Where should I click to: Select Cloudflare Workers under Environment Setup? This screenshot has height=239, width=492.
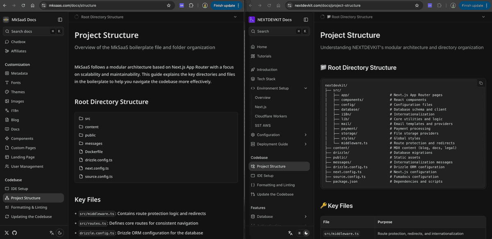[271, 116]
